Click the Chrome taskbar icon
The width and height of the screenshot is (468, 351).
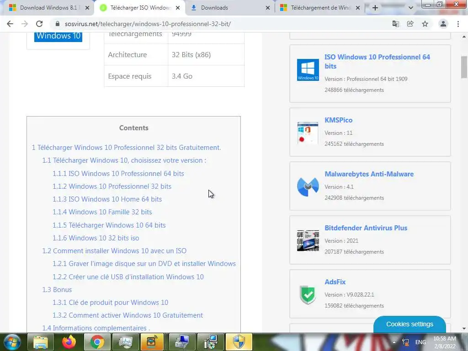[97, 342]
